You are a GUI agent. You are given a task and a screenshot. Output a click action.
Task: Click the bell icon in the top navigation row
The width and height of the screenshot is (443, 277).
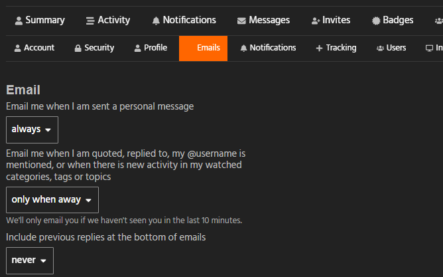point(156,21)
